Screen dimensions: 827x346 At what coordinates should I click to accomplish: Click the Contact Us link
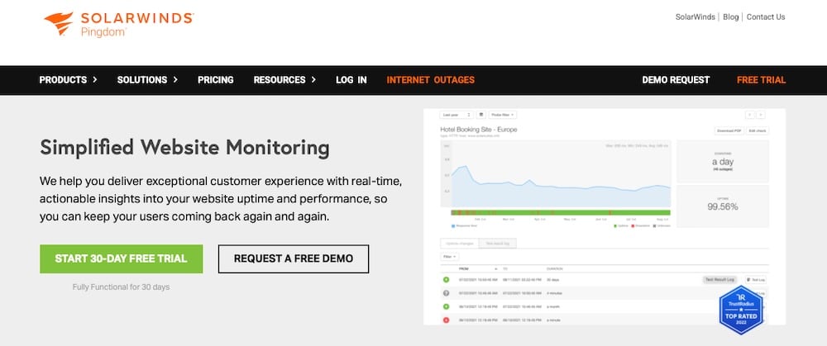pyautogui.click(x=766, y=17)
